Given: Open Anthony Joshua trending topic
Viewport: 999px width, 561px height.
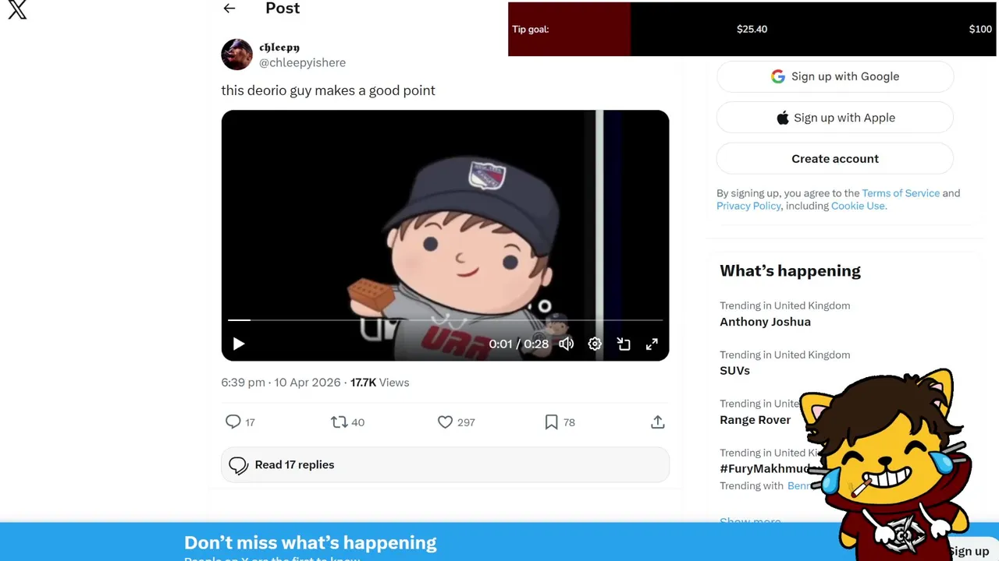Looking at the screenshot, I should pyautogui.click(x=765, y=322).
